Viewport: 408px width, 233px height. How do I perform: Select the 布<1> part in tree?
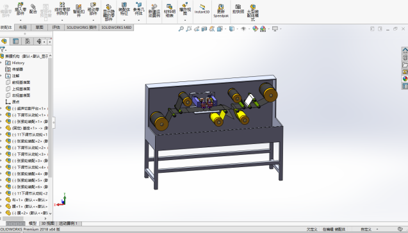click(x=26, y=200)
